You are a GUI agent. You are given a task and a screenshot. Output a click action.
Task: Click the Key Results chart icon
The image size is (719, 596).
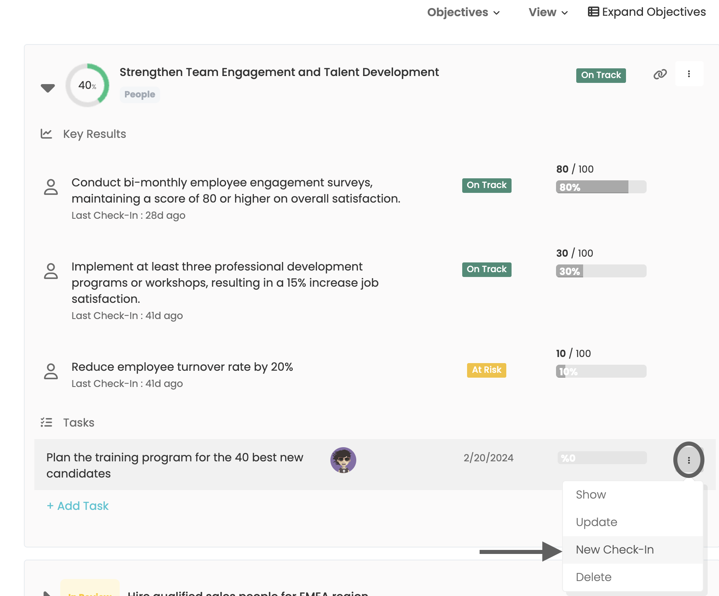point(47,134)
